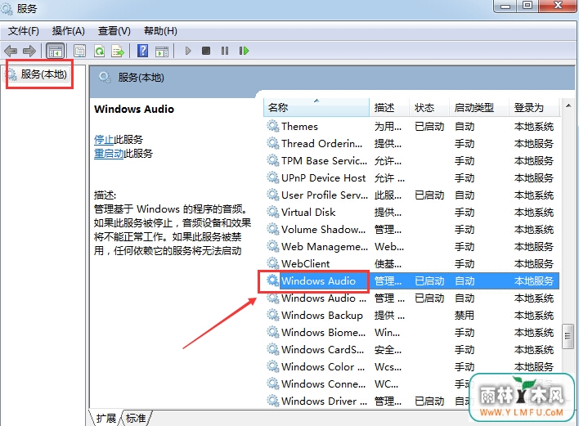Click the 服务(本地) header icon in the right pane
This screenshot has height=426, width=579.
[105, 78]
